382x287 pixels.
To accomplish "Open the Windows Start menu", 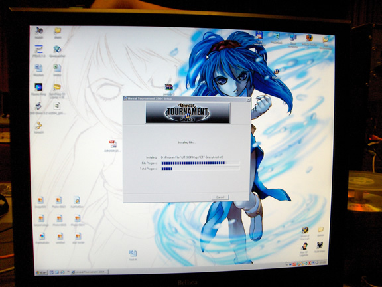I will (x=41, y=272).
